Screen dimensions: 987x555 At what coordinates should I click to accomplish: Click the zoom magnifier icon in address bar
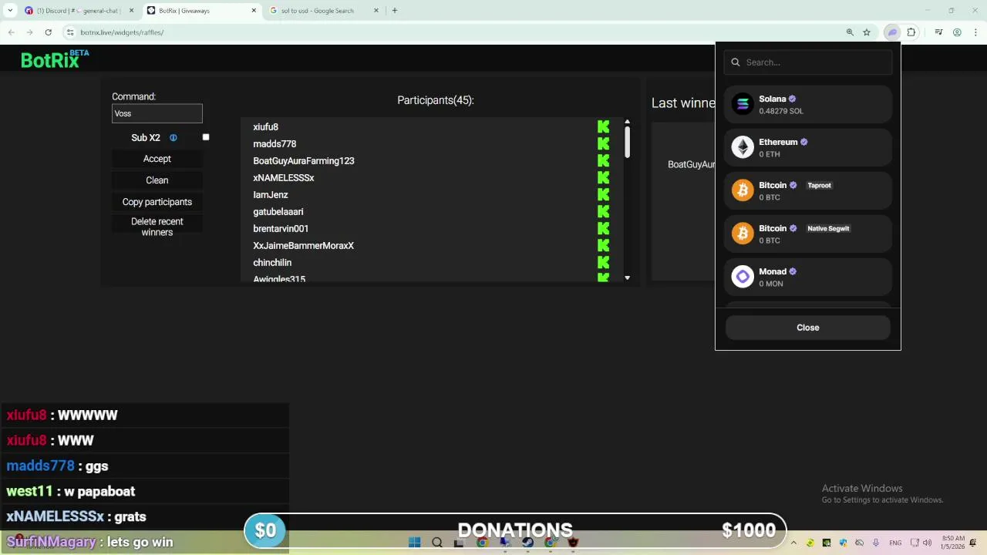pos(850,32)
